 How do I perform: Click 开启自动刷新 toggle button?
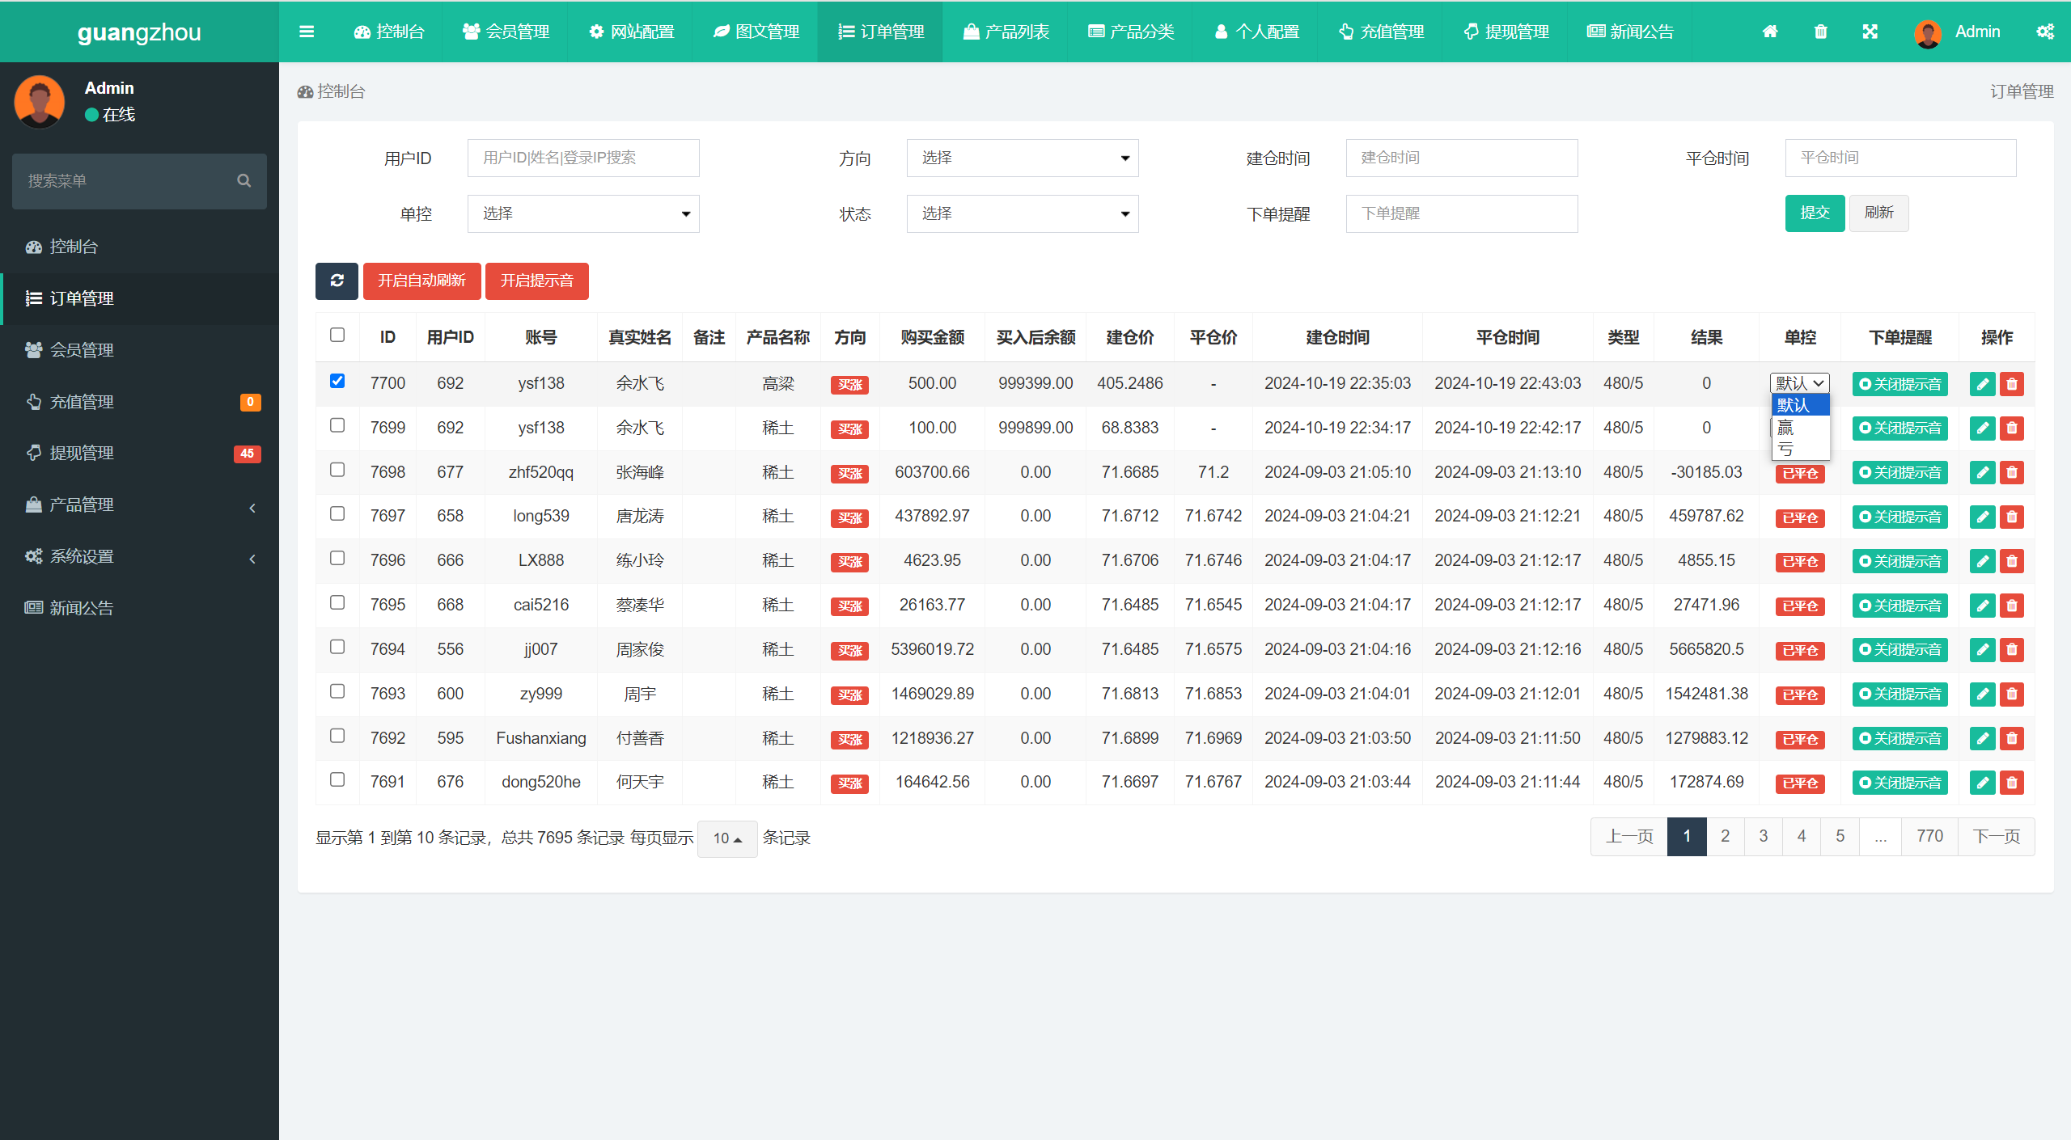coord(421,281)
